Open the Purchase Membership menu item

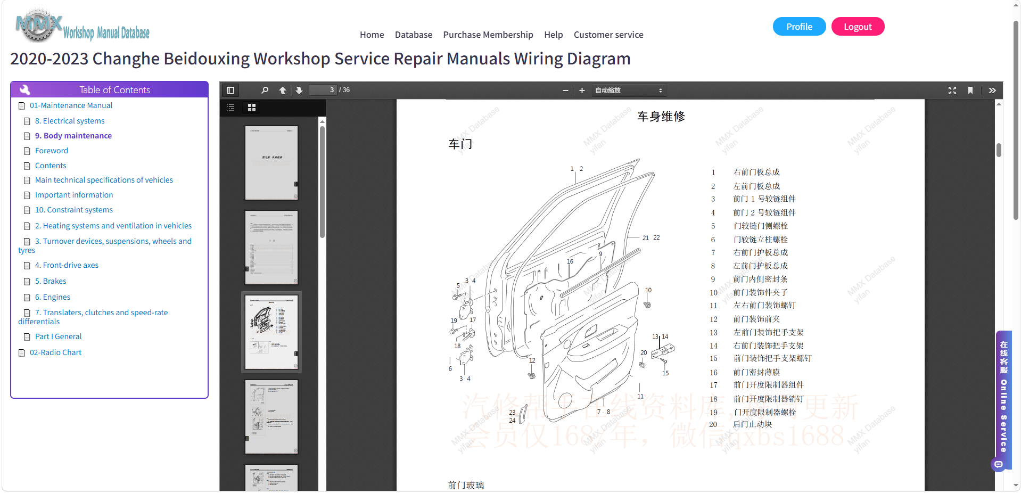(x=488, y=35)
